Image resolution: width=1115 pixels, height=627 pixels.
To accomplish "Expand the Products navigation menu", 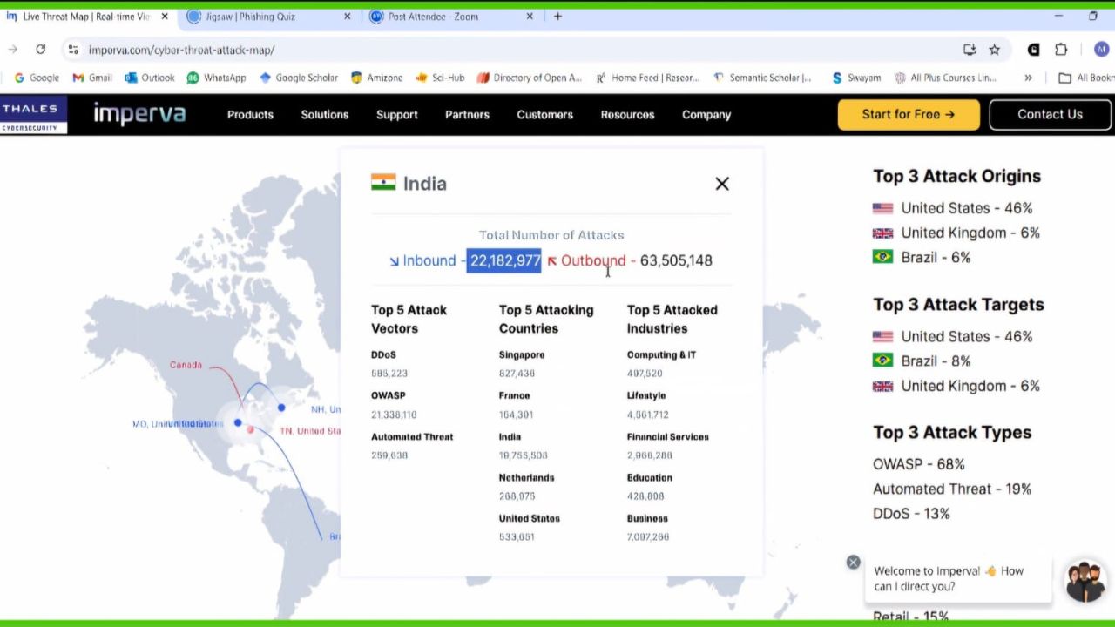I will click(250, 114).
